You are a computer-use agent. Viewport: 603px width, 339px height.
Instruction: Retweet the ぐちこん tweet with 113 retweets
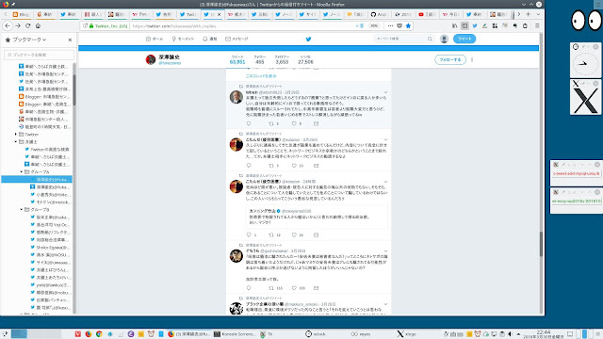[271, 288]
